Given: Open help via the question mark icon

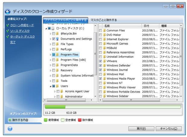Looking at the screenshot, I should click(10, 129).
